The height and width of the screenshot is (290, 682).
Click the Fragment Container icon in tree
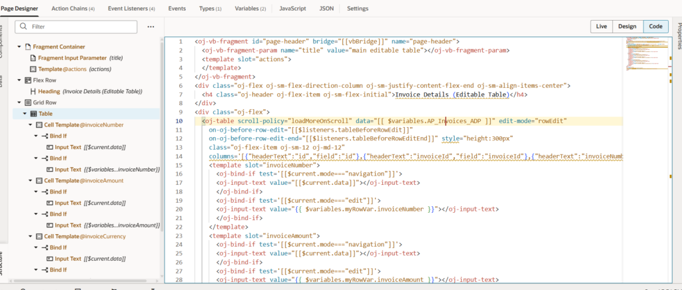[x=27, y=47]
